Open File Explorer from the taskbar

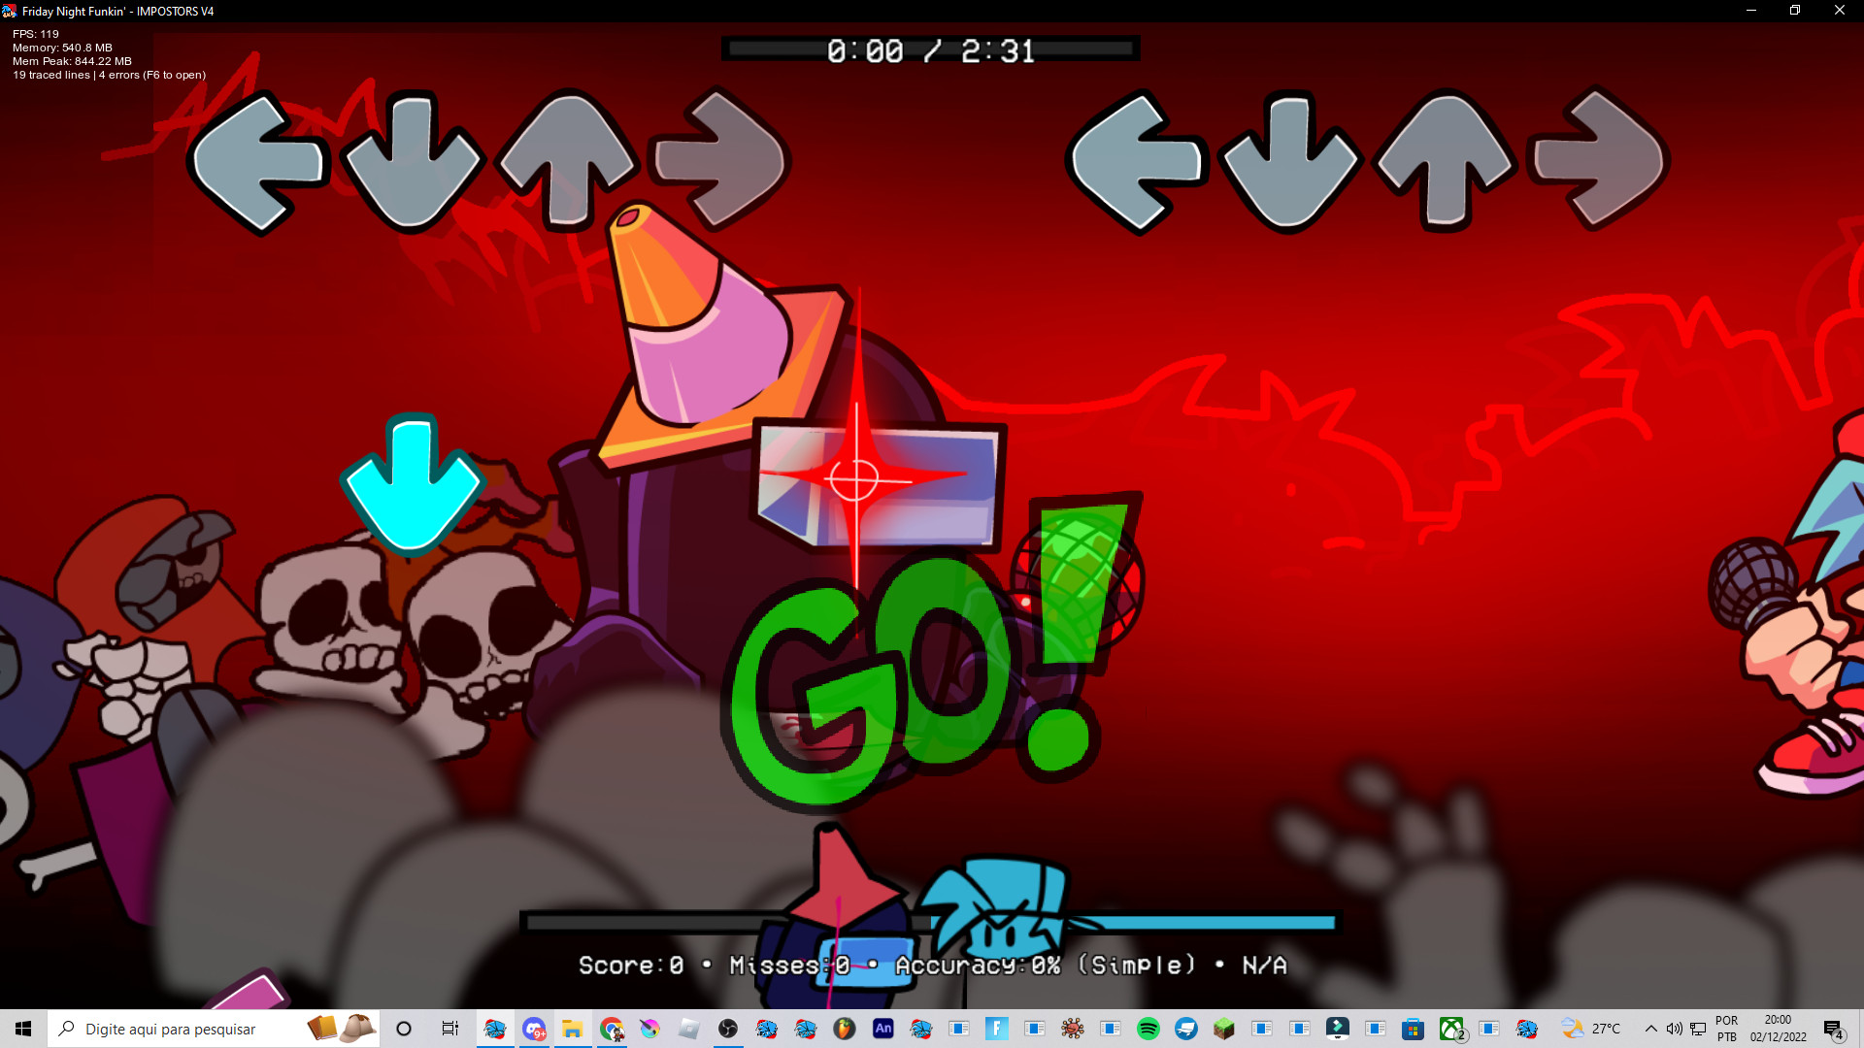[573, 1029]
